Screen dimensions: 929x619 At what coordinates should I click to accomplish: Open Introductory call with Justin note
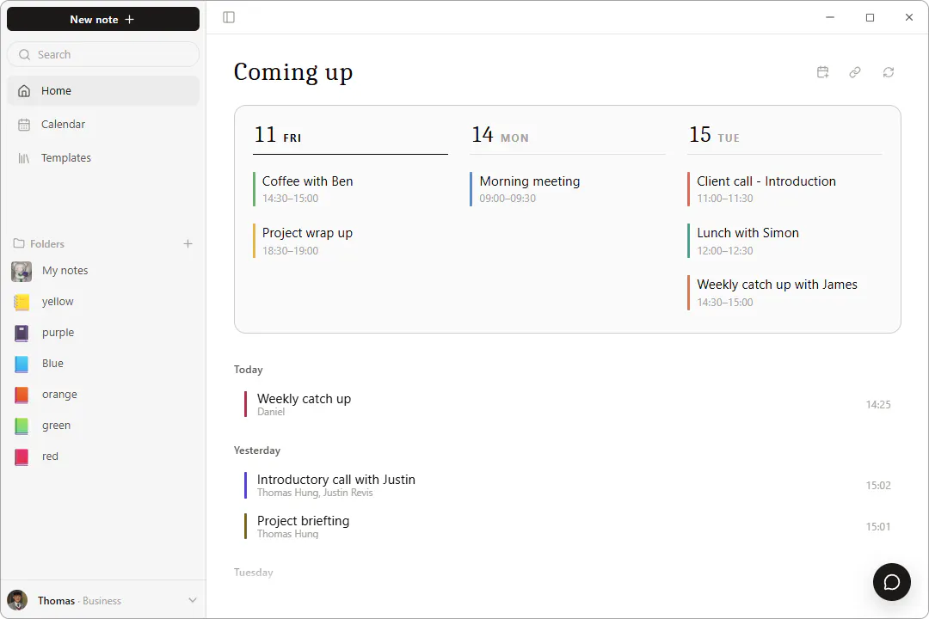click(x=568, y=485)
